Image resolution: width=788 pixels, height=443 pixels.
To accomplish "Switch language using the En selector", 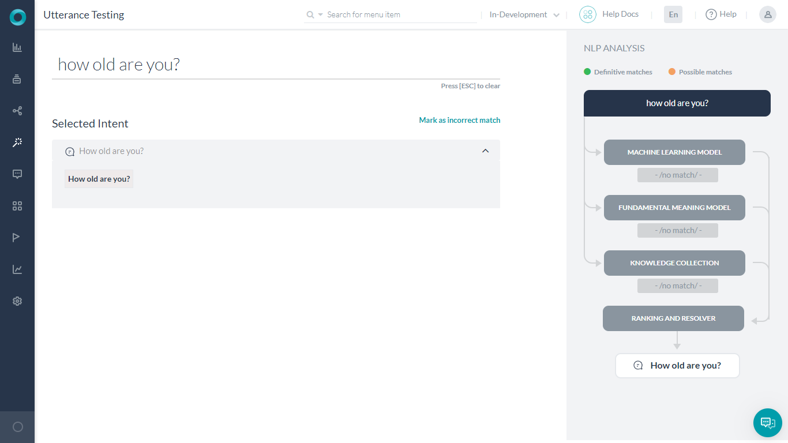I will (673, 14).
